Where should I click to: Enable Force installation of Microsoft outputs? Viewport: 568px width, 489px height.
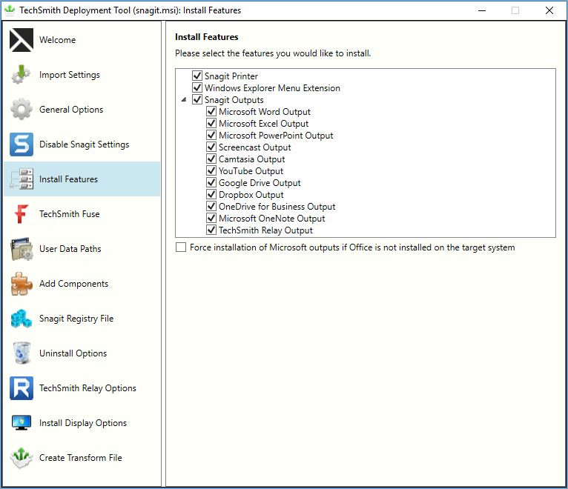(x=181, y=247)
